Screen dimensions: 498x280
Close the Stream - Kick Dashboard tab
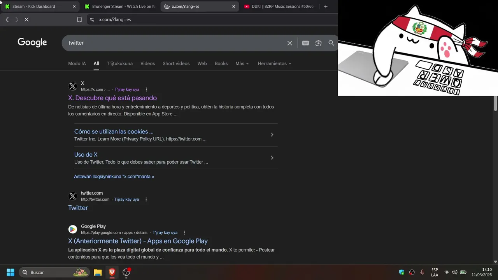(x=74, y=6)
